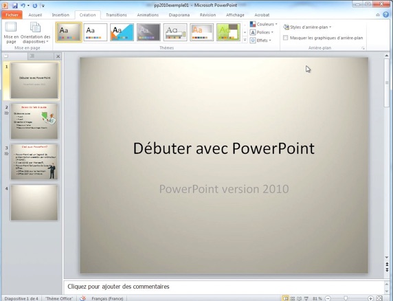Click Français (France) language indicator
This screenshot has height=301, width=393.
click(107, 299)
